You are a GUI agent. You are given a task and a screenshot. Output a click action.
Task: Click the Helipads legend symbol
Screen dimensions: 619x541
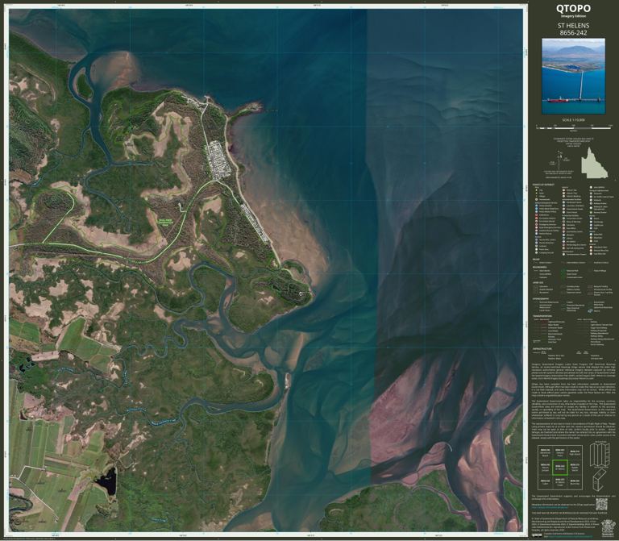[x=591, y=200]
